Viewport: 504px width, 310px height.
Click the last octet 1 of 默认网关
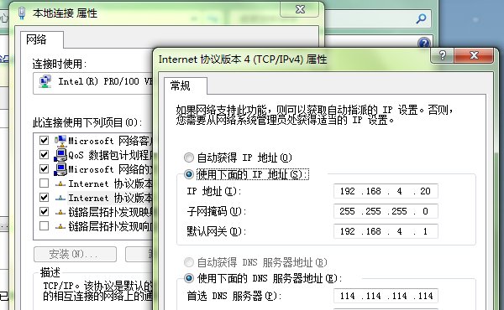click(425, 231)
